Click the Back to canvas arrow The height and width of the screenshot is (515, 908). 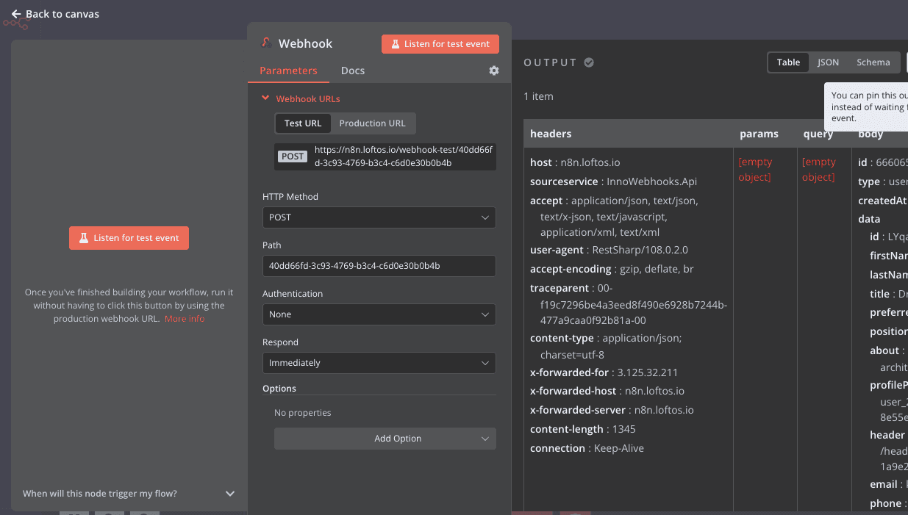[16, 14]
